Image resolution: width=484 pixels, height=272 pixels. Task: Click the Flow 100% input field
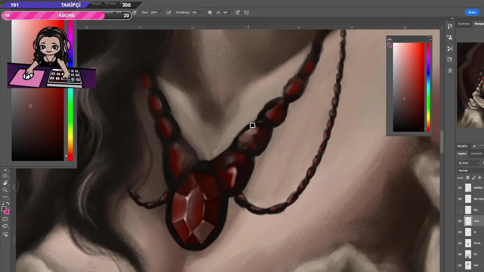[x=154, y=12]
